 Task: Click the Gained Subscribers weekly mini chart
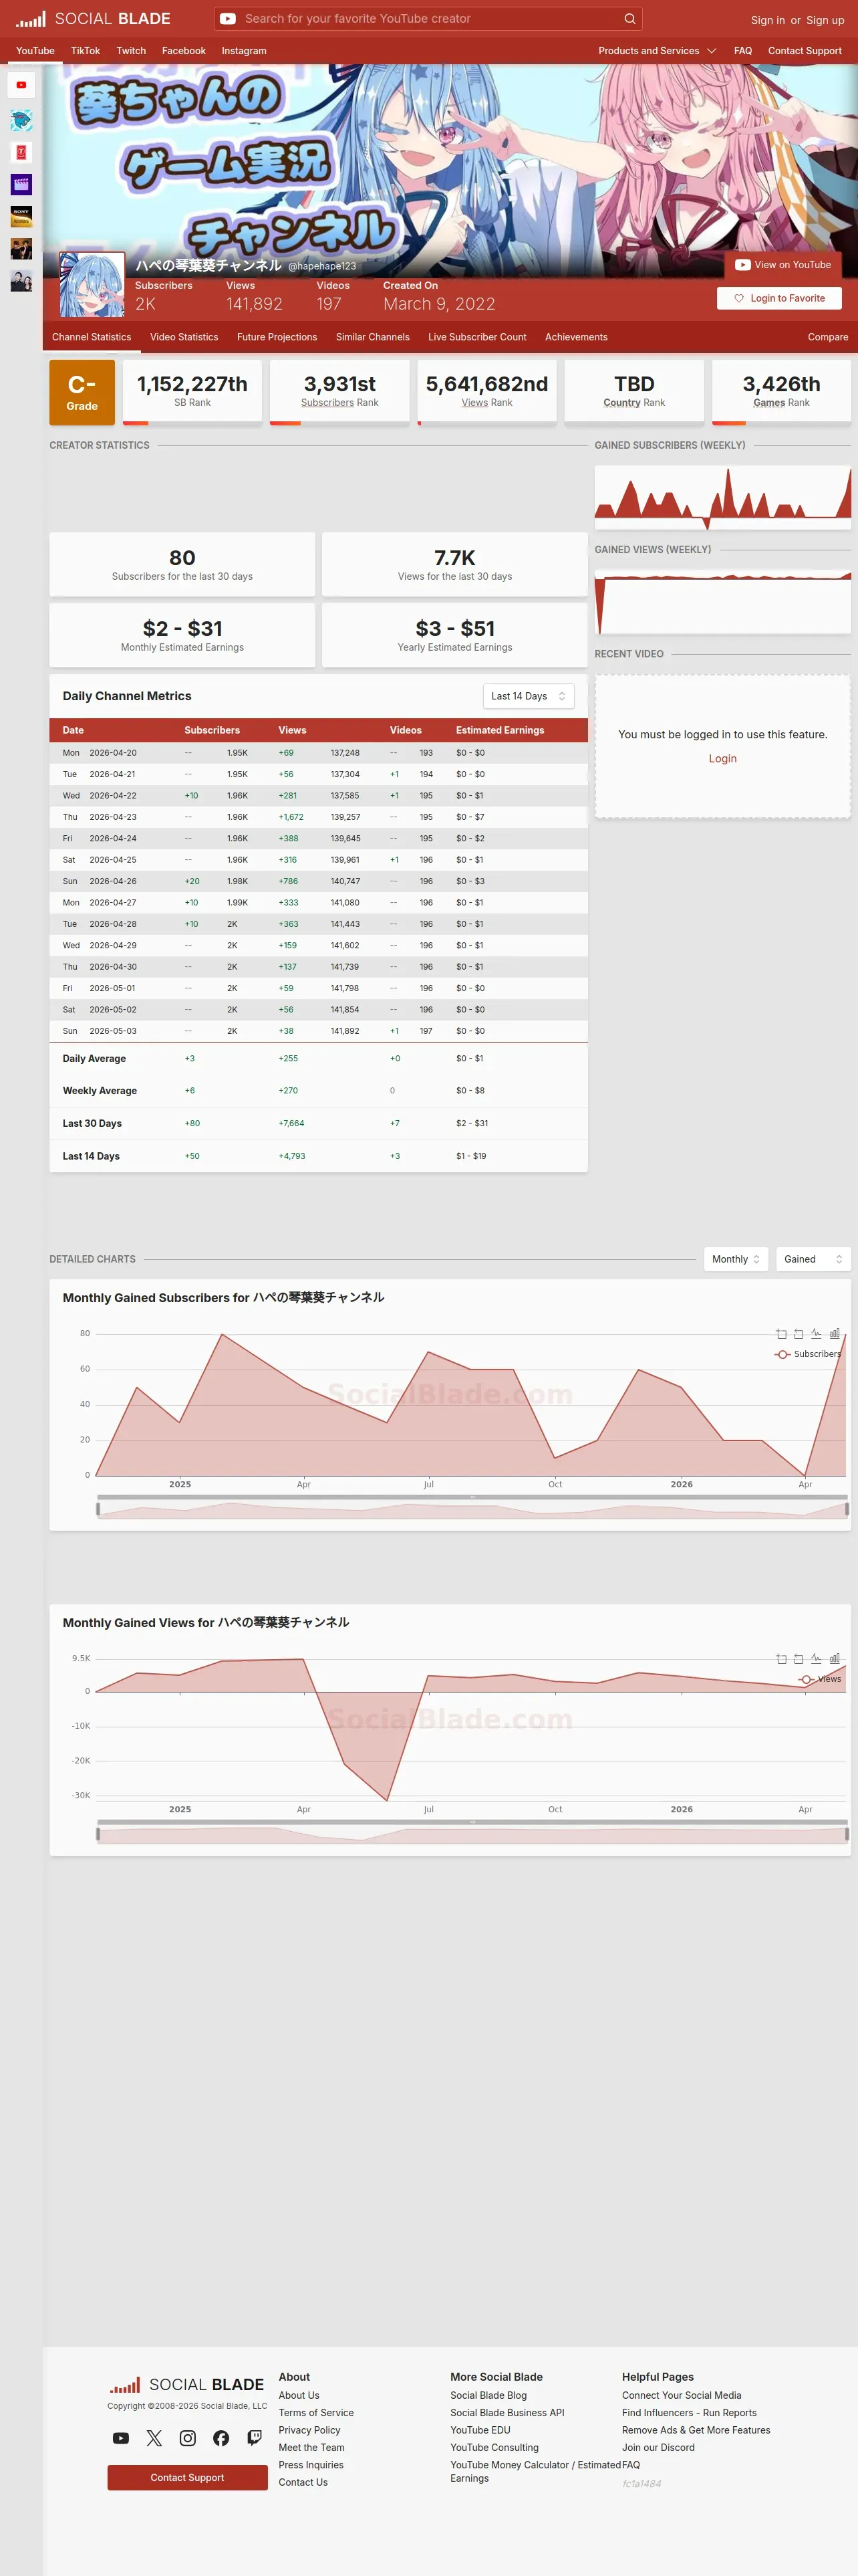[x=723, y=497]
